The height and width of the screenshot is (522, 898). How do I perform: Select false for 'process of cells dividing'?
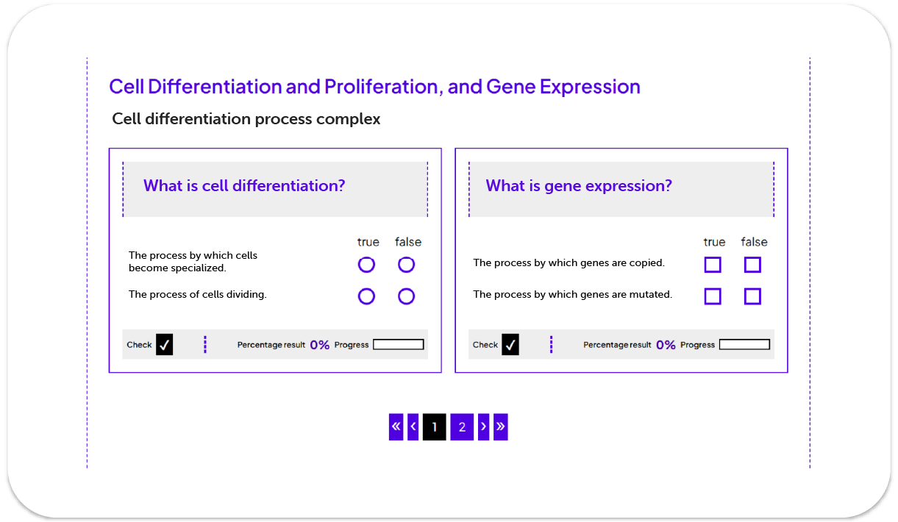pyautogui.click(x=406, y=296)
